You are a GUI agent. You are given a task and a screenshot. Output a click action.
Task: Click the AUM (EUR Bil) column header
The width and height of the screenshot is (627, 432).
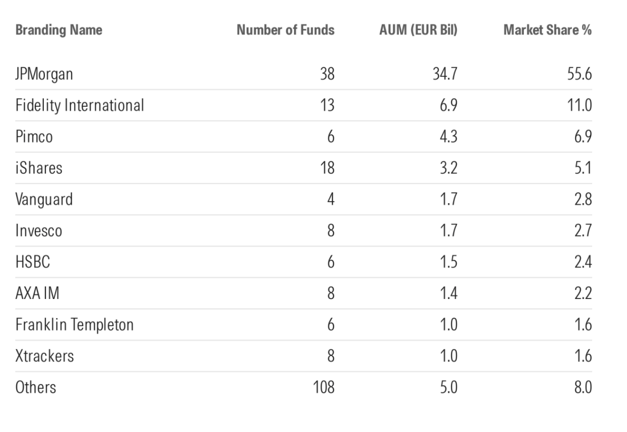click(418, 30)
